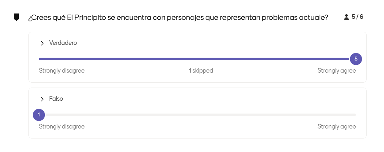
Task: Expand the Verdadero chevron arrow
Action: tap(42, 43)
